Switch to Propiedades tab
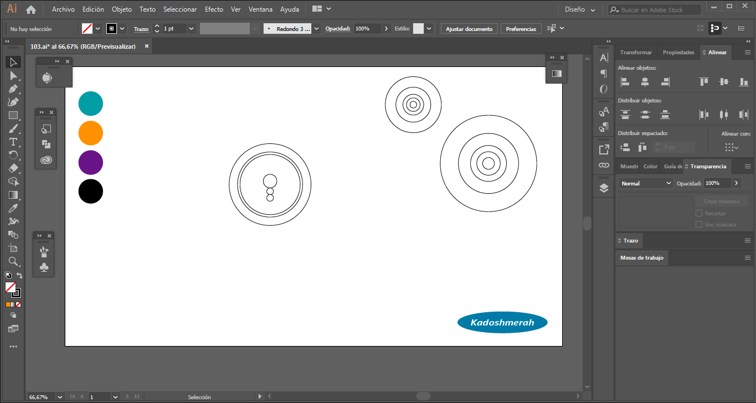Viewport: 756px width, 403px height. (x=678, y=53)
